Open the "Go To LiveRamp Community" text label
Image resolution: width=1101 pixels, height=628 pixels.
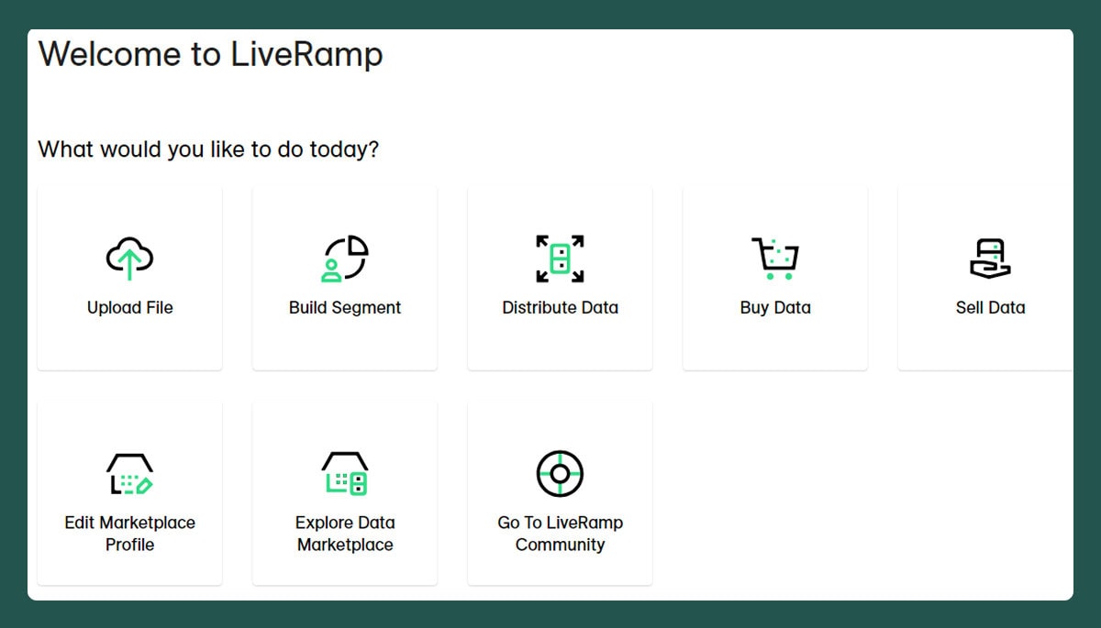(560, 534)
